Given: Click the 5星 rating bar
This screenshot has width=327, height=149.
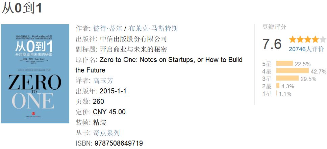Looking at the screenshot, I should (x=284, y=63).
